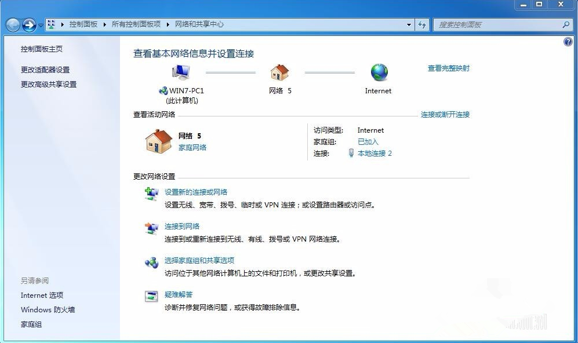Expand recent pages chevron next to forward button
Image resolution: width=578 pixels, height=343 pixels.
[41, 24]
